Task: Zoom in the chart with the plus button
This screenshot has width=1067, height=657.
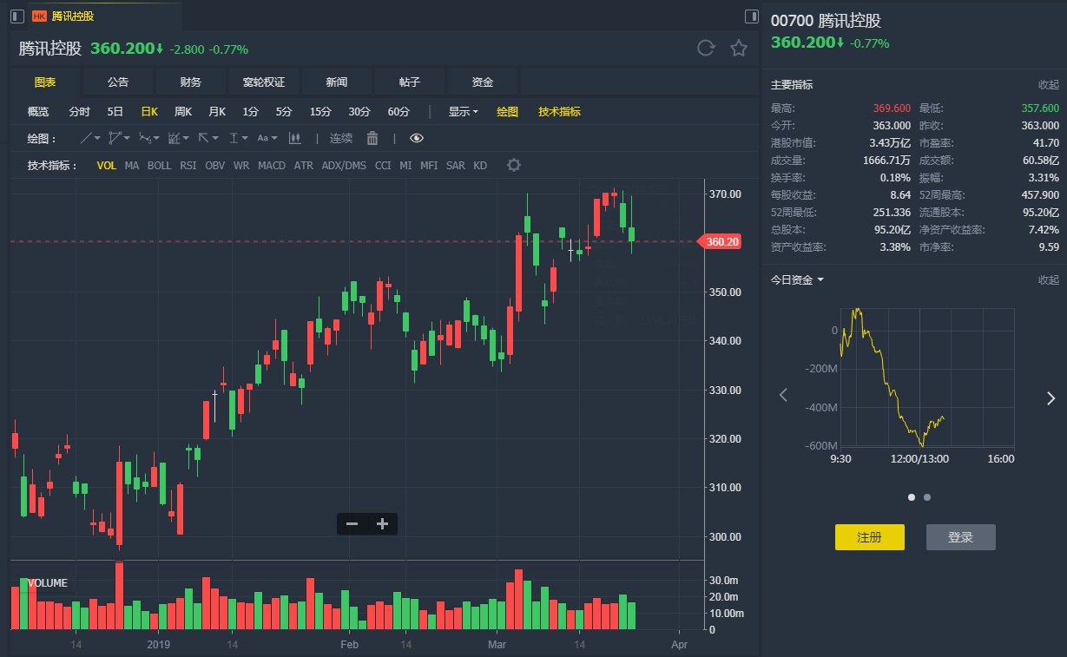Action: 382,523
